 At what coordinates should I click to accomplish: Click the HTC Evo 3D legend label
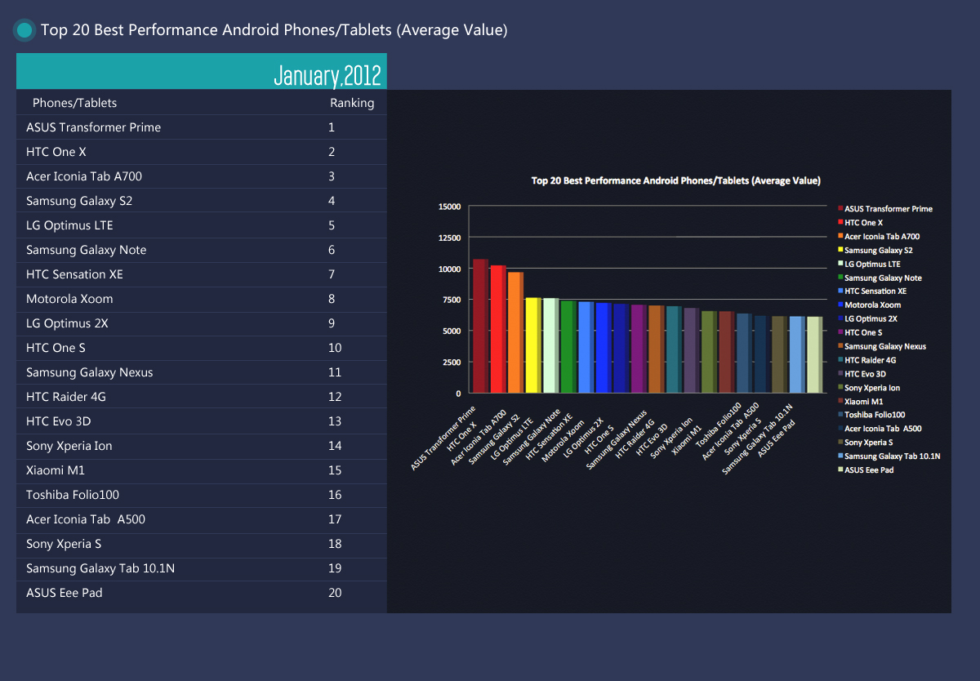tap(865, 373)
